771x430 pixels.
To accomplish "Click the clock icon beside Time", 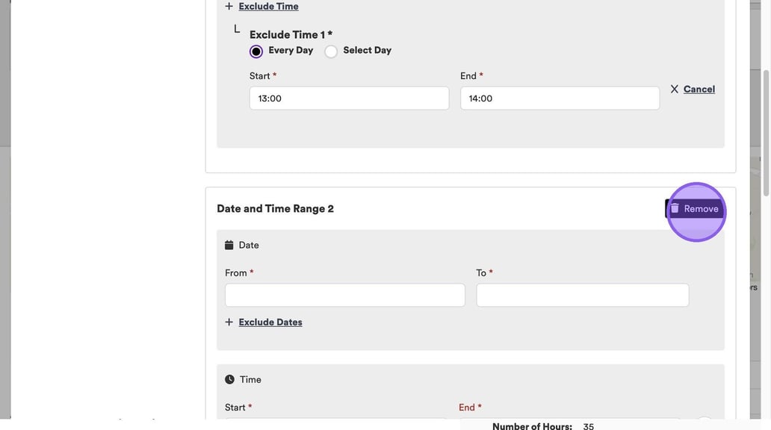I will [x=229, y=379].
